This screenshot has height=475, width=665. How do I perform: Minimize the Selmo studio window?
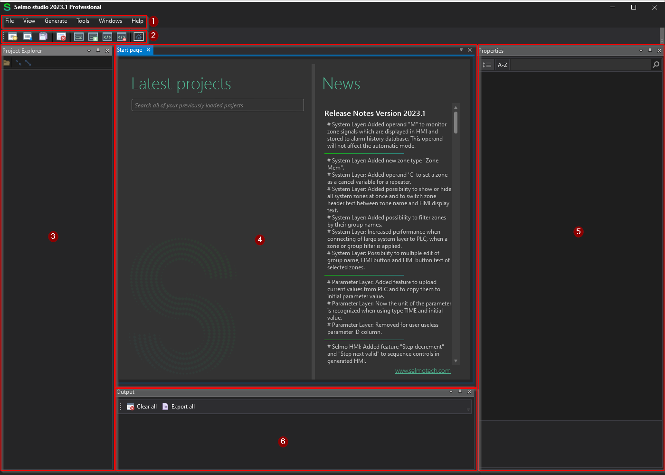point(612,7)
